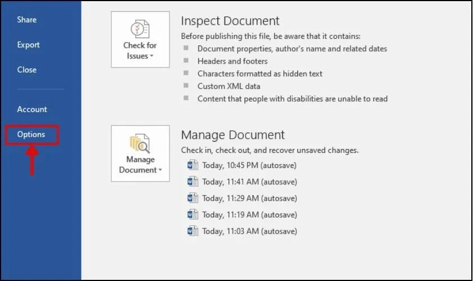This screenshot has height=281, width=473.
Task: Expand the Check for Issues dropdown arrow
Action: (151, 56)
